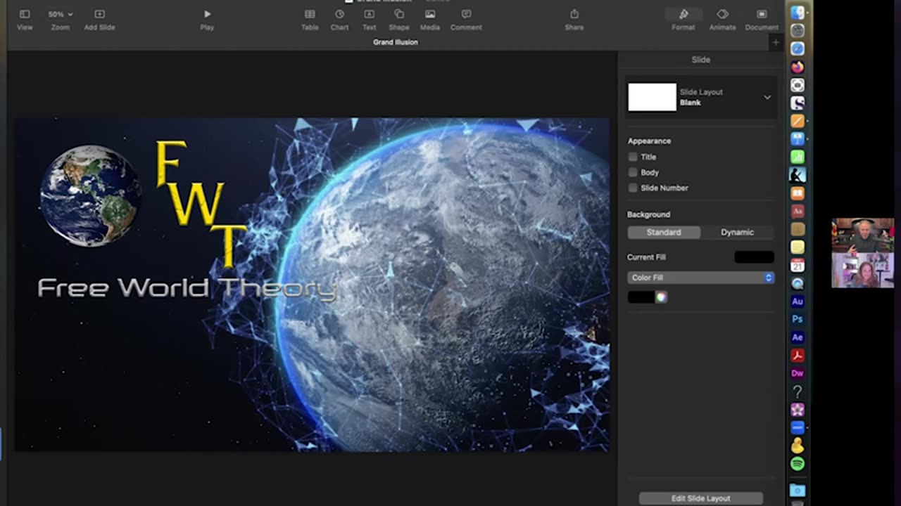The width and height of the screenshot is (901, 506).
Task: Open Zoom from the Dock
Action: pos(798,427)
